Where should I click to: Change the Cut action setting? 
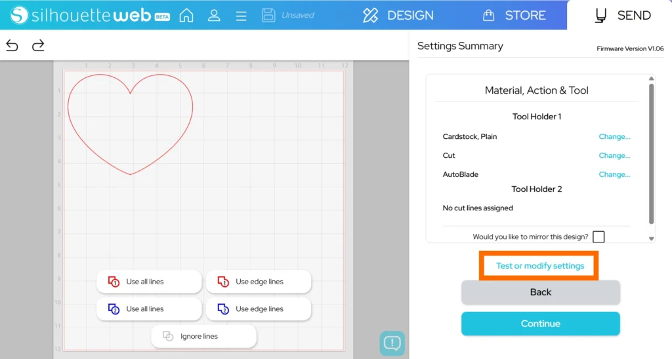tap(614, 156)
